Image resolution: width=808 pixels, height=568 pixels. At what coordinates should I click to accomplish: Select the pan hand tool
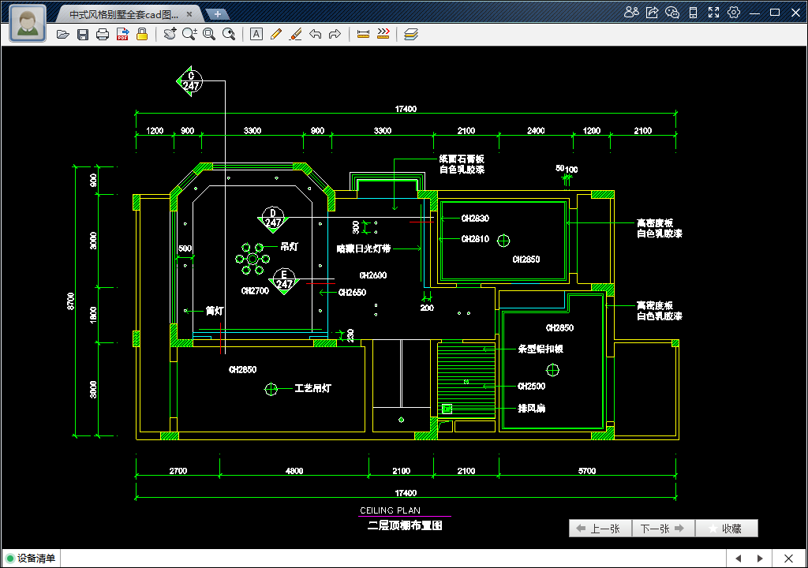pos(170,34)
